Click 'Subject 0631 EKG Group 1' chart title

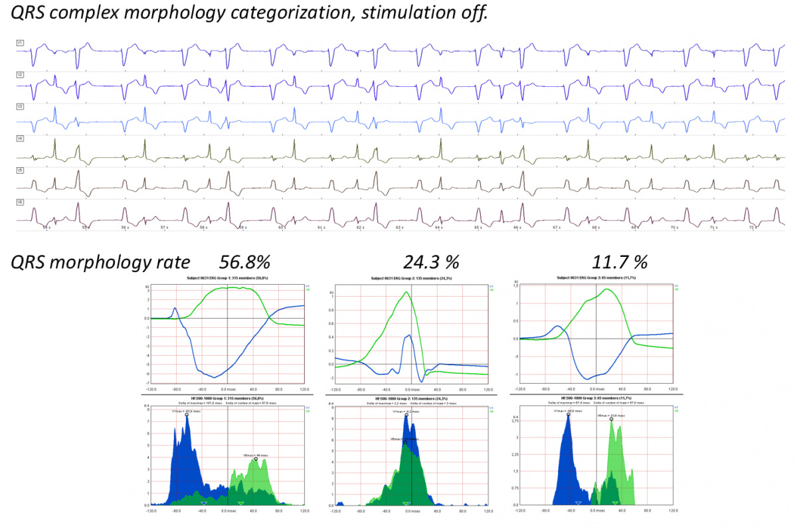227,277
